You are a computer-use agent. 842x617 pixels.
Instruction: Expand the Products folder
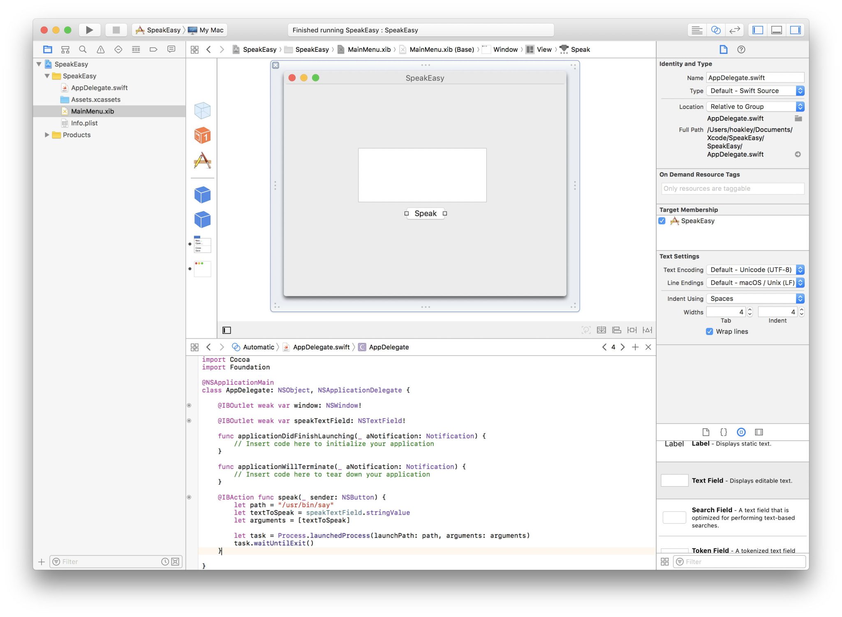pos(46,135)
